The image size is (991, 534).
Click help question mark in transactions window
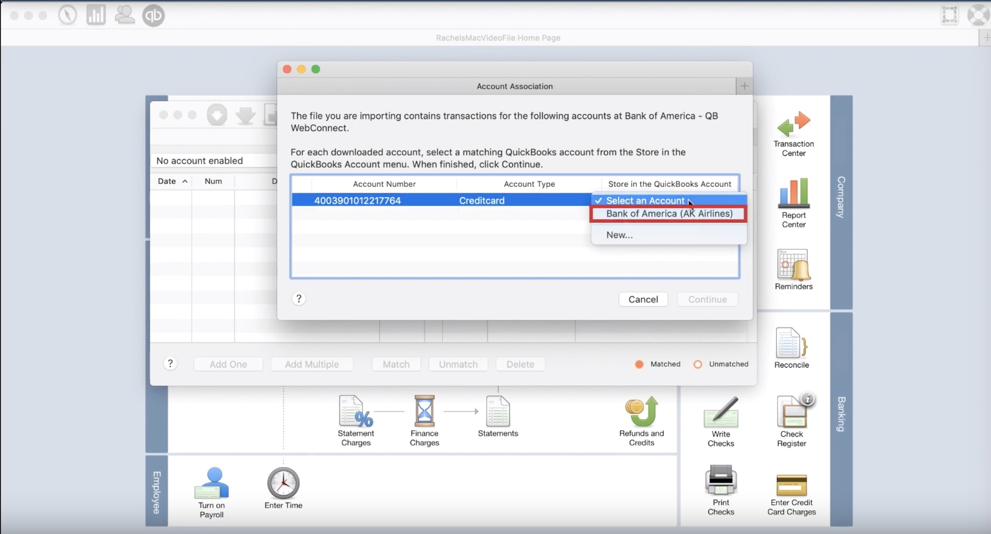coord(170,364)
